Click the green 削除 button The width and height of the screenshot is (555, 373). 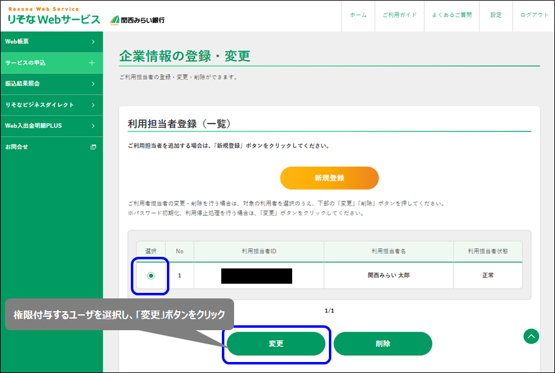pos(383,344)
